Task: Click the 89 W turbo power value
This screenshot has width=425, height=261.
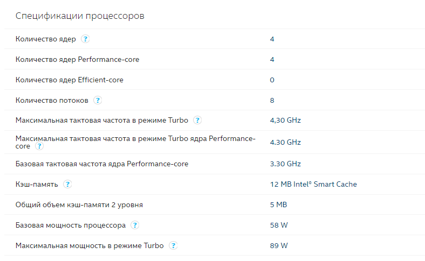Action: (x=279, y=245)
